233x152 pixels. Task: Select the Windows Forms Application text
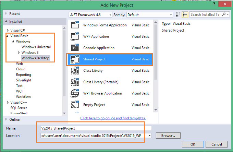[105, 25]
